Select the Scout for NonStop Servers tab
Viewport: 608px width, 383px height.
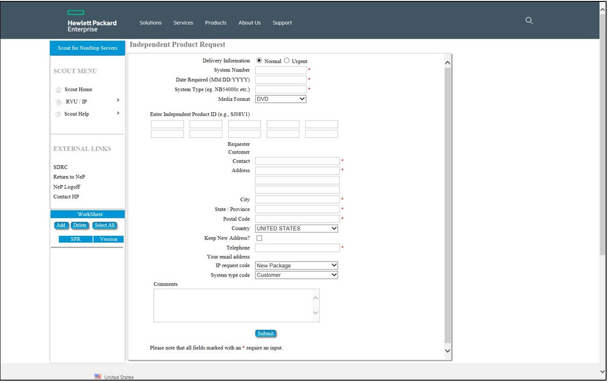pyautogui.click(x=87, y=48)
